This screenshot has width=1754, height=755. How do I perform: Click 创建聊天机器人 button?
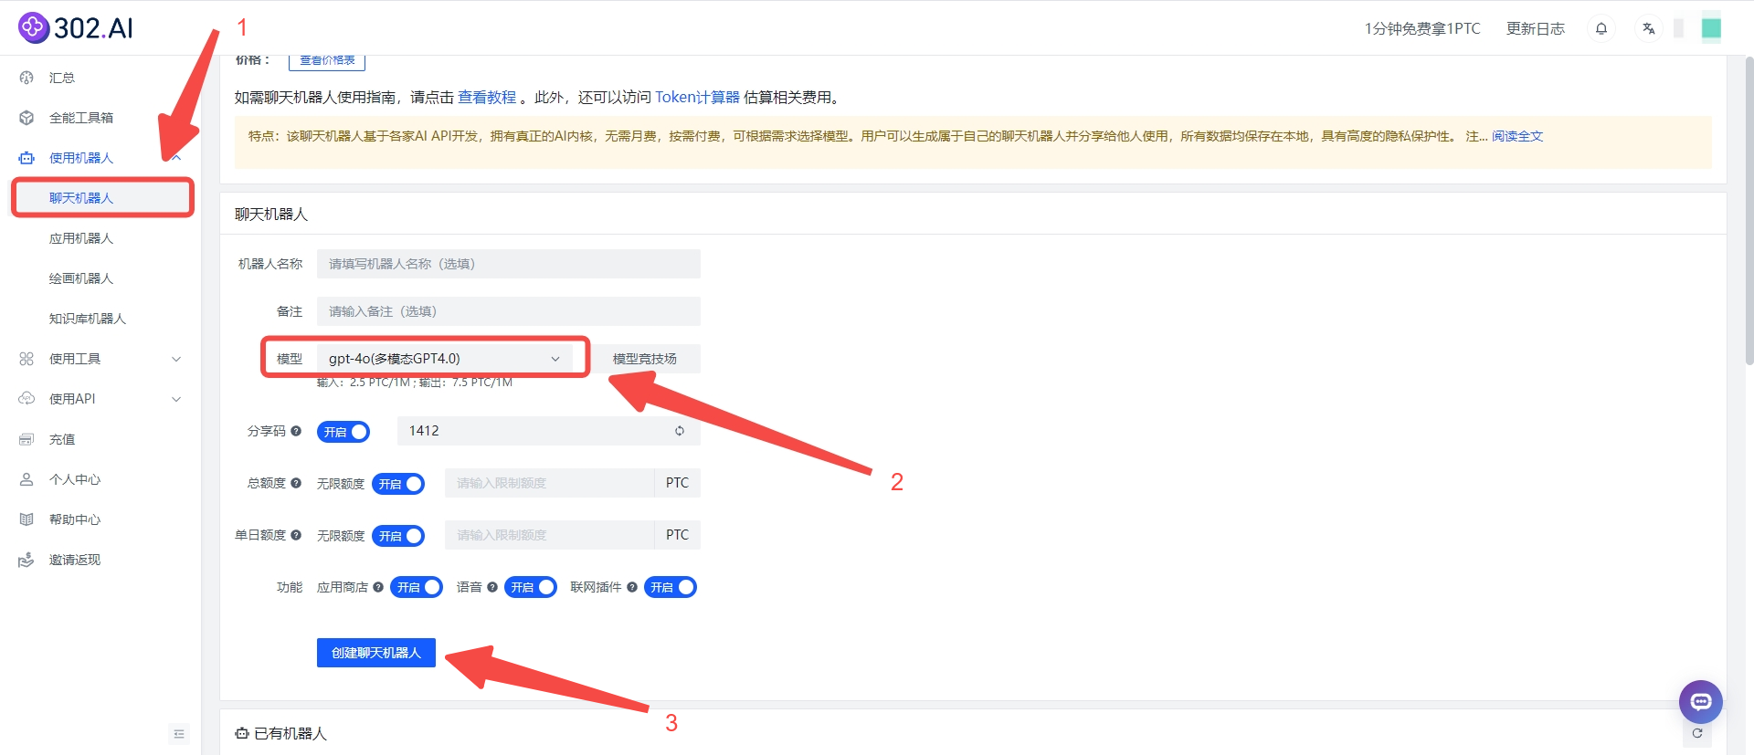(x=376, y=653)
